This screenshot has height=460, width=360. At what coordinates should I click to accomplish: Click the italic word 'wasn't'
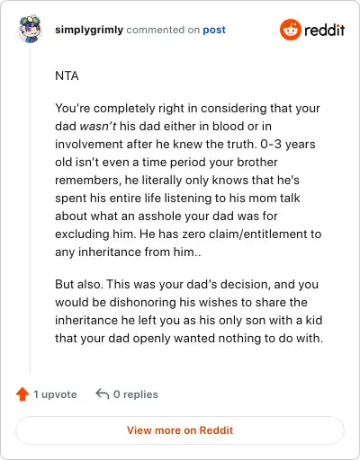[98, 126]
